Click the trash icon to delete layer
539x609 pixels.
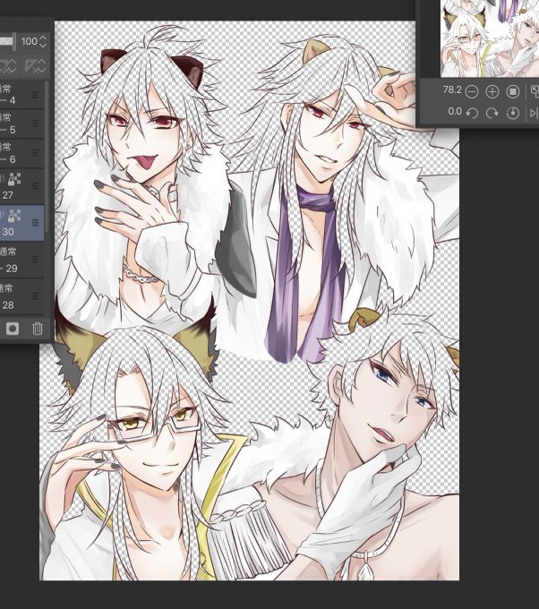pos(38,329)
